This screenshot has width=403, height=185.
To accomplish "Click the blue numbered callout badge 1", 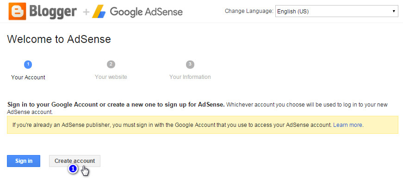I will tap(73, 169).
